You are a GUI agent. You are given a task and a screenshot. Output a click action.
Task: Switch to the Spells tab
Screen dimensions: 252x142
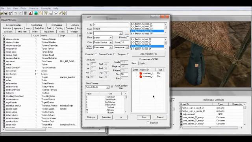pyautogui.click(x=142, y=64)
